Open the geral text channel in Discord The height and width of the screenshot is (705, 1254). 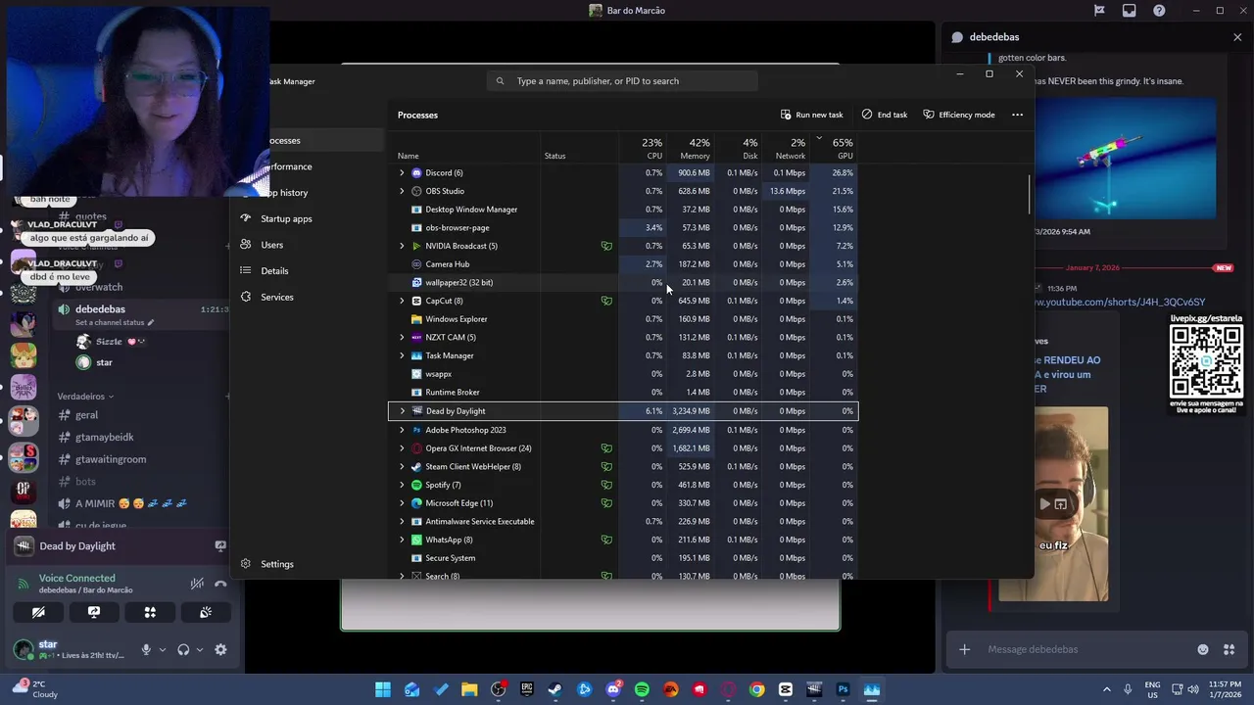tap(86, 415)
